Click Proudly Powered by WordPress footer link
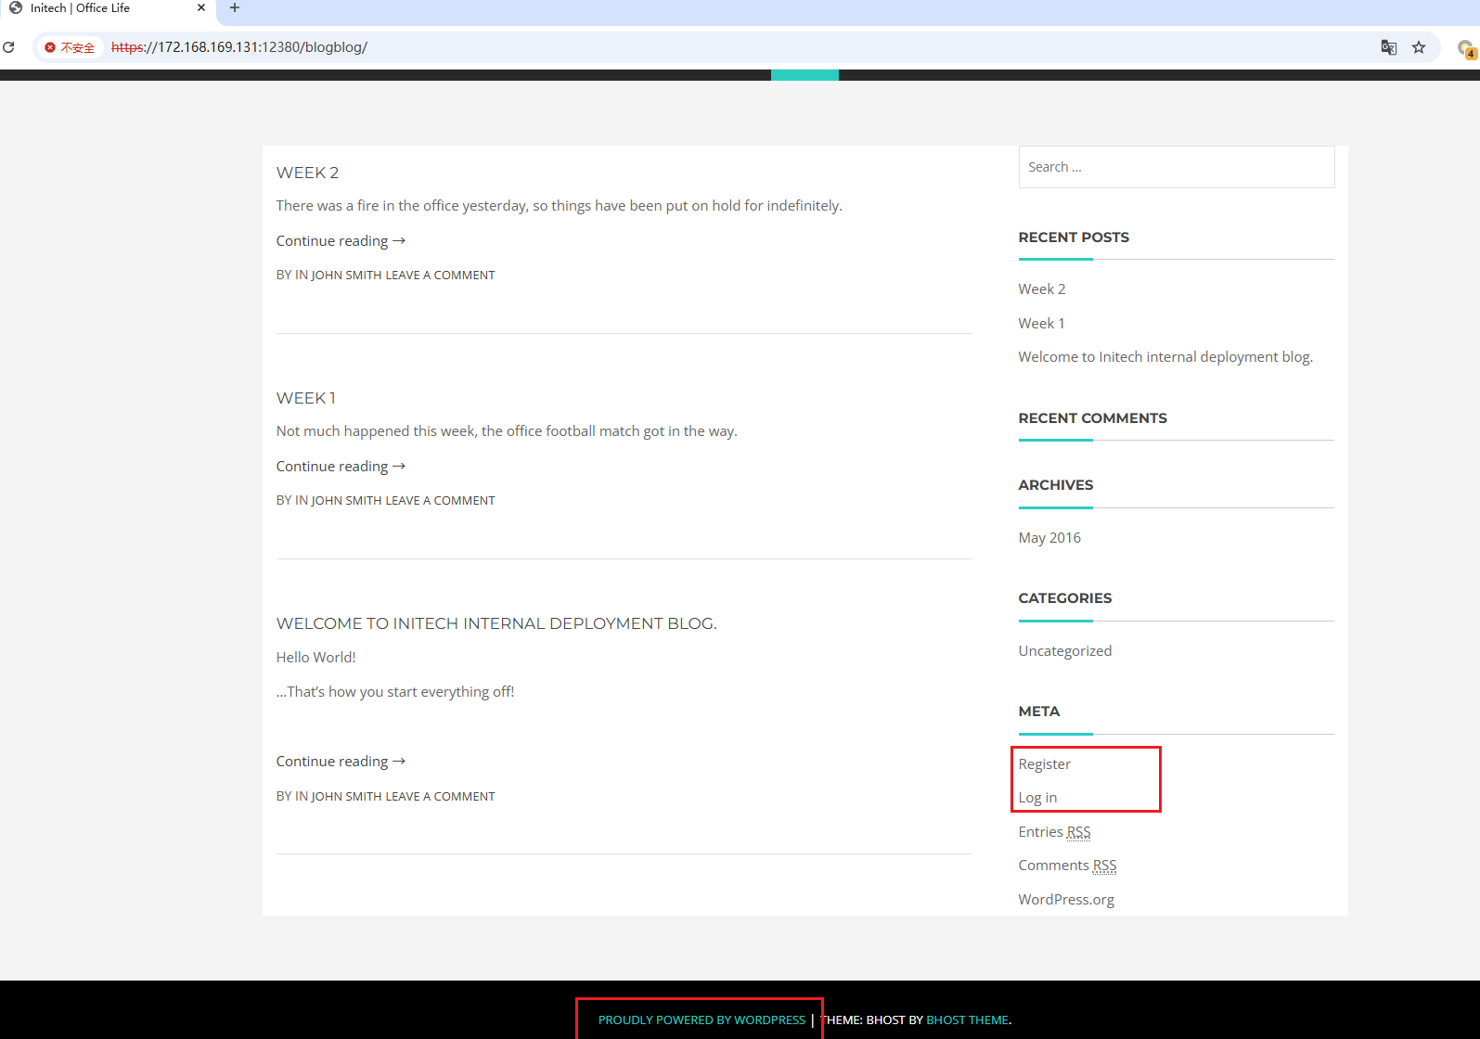Image resolution: width=1480 pixels, height=1039 pixels. (x=701, y=1020)
